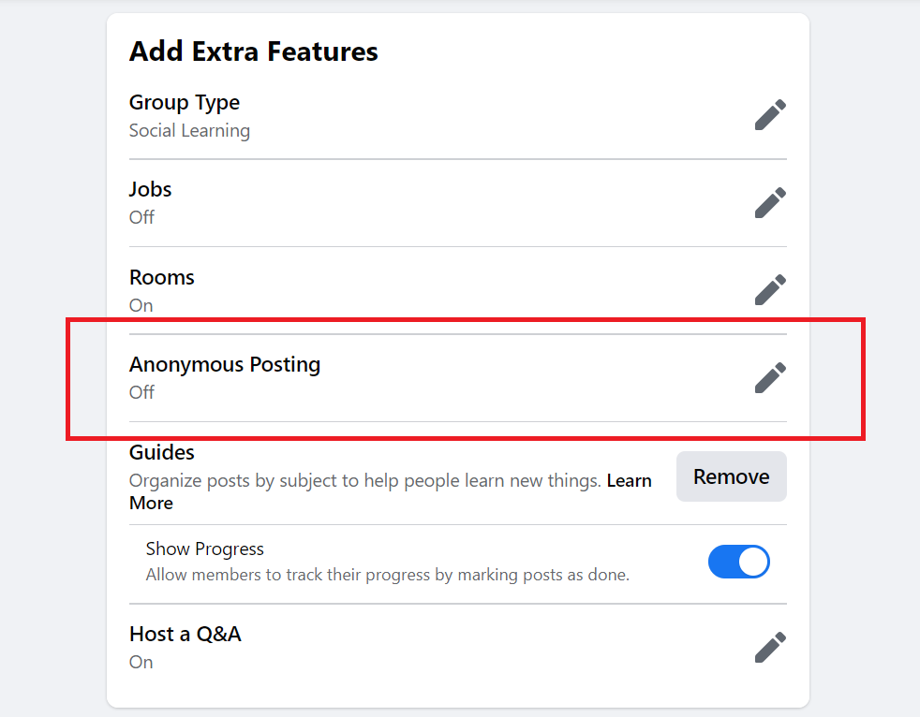The width and height of the screenshot is (920, 717).
Task: Select the Host a Q&A label
Action: coord(185,634)
